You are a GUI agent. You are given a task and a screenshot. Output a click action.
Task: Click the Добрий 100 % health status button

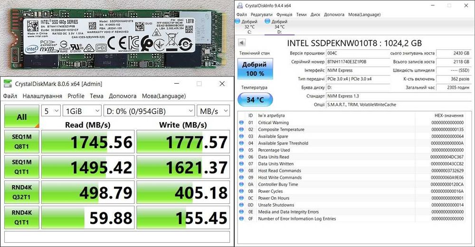point(255,69)
